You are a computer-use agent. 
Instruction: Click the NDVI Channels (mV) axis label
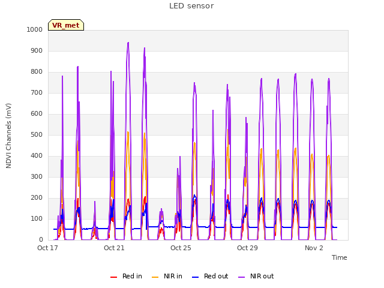pos(8,136)
